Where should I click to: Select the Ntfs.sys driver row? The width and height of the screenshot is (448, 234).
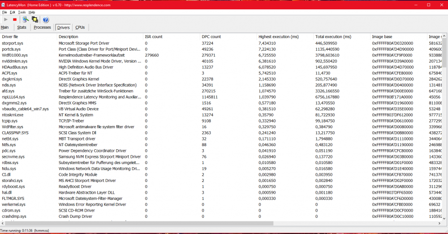[x=221, y=145]
